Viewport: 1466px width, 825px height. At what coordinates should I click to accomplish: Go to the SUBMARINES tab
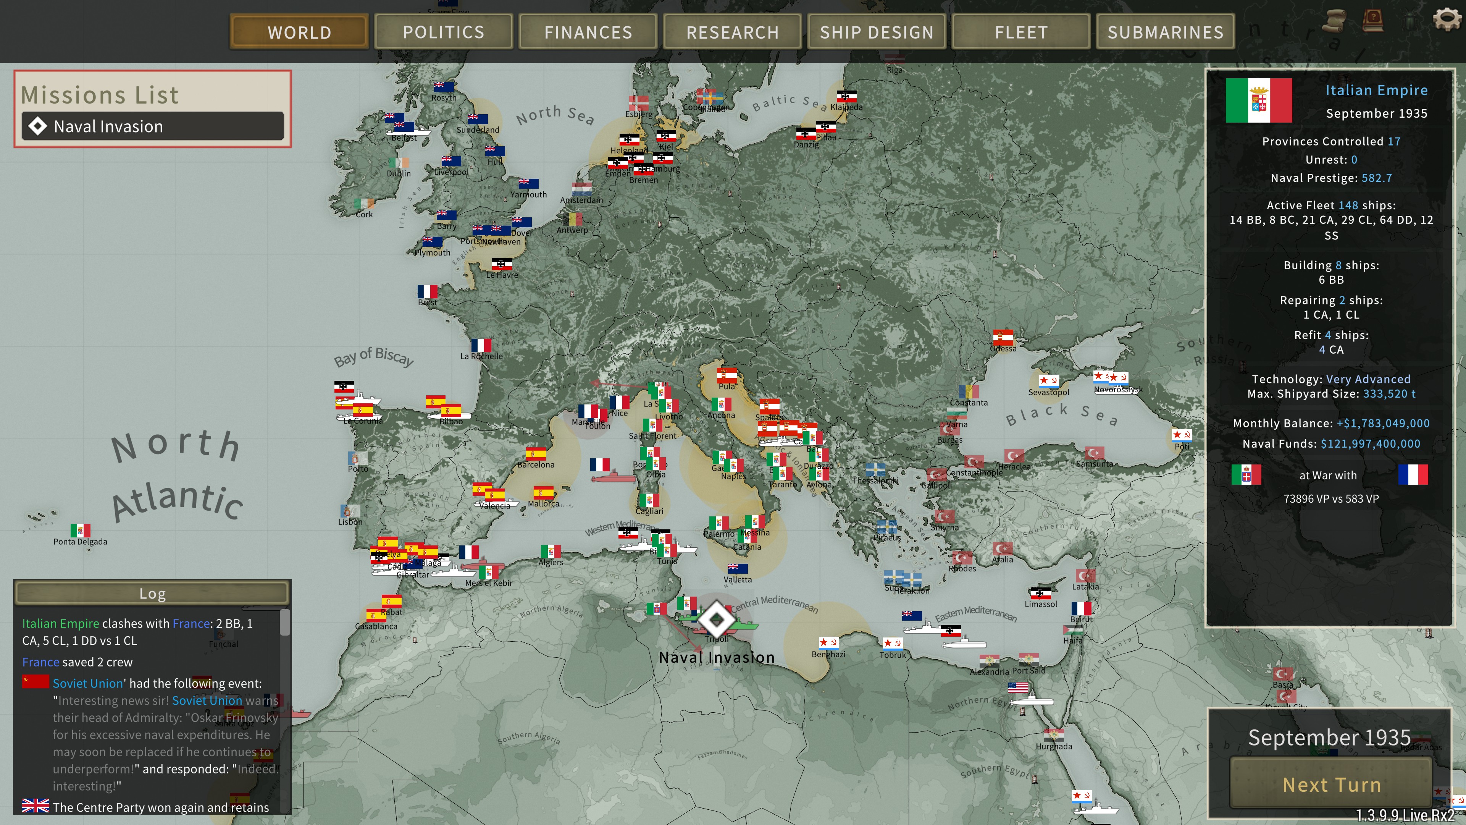click(x=1165, y=32)
